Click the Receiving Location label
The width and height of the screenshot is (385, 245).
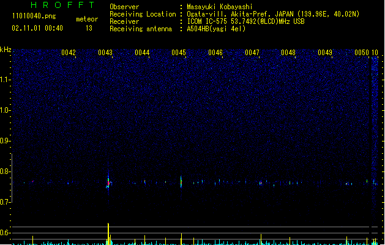click(143, 14)
